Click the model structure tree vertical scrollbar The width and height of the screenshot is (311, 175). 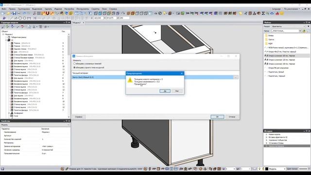click(69, 75)
